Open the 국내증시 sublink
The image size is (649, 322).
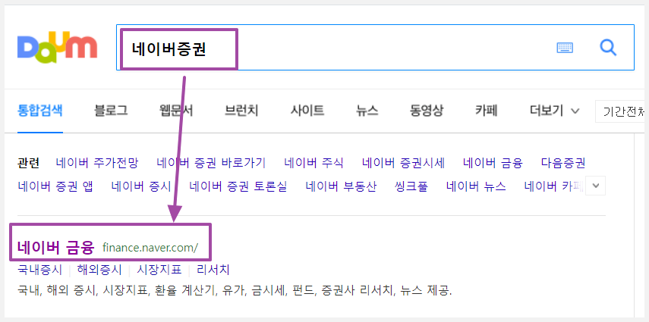click(x=39, y=270)
